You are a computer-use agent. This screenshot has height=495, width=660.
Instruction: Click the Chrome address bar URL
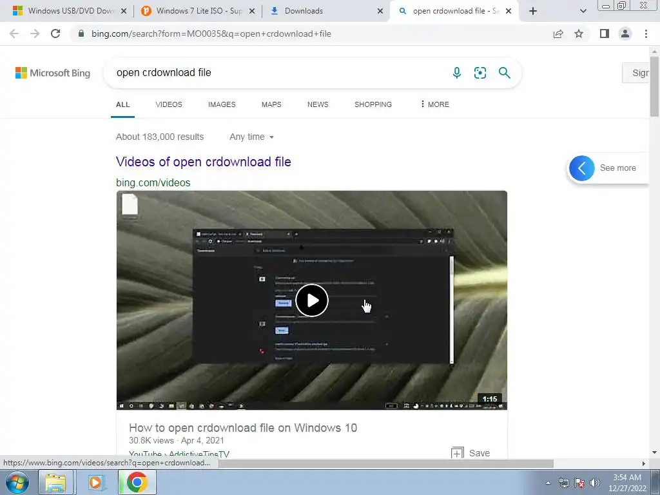[211, 34]
